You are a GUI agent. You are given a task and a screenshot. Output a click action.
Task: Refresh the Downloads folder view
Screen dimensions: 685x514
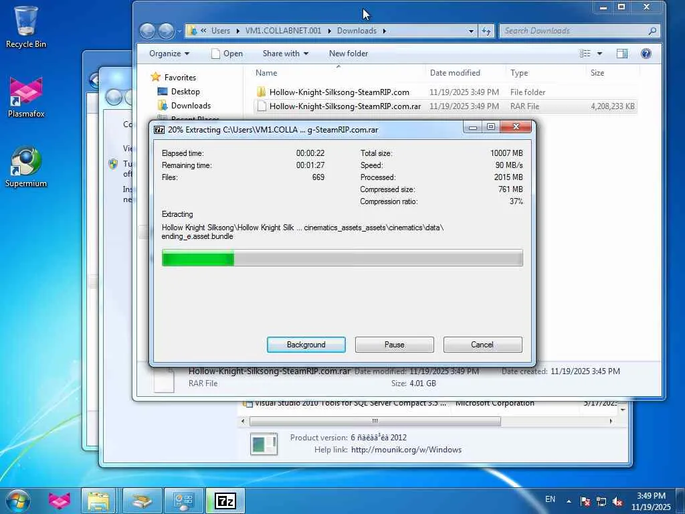pyautogui.click(x=486, y=31)
